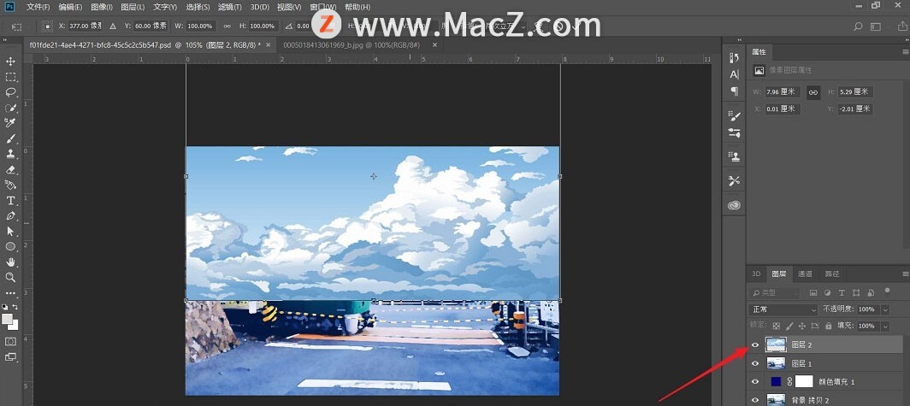910x406 pixels.
Task: Click the foreground color swatch
Action: click(x=7, y=319)
